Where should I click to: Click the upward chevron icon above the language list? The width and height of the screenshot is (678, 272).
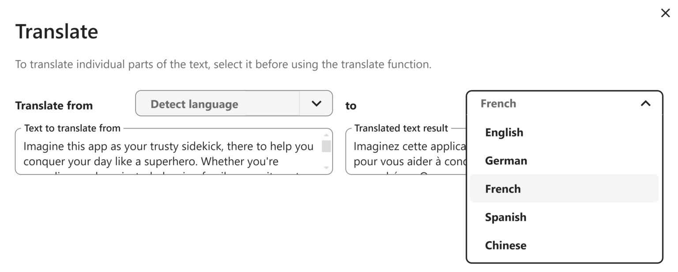[x=646, y=103]
